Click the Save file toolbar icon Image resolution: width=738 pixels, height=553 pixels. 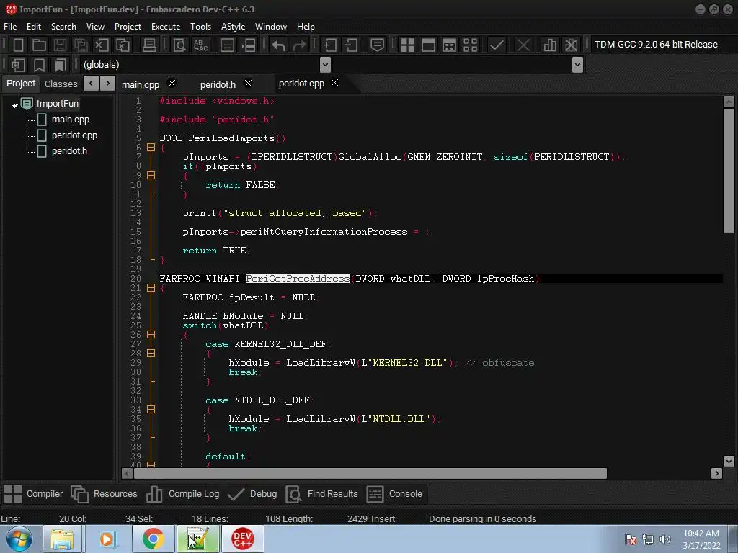point(60,45)
